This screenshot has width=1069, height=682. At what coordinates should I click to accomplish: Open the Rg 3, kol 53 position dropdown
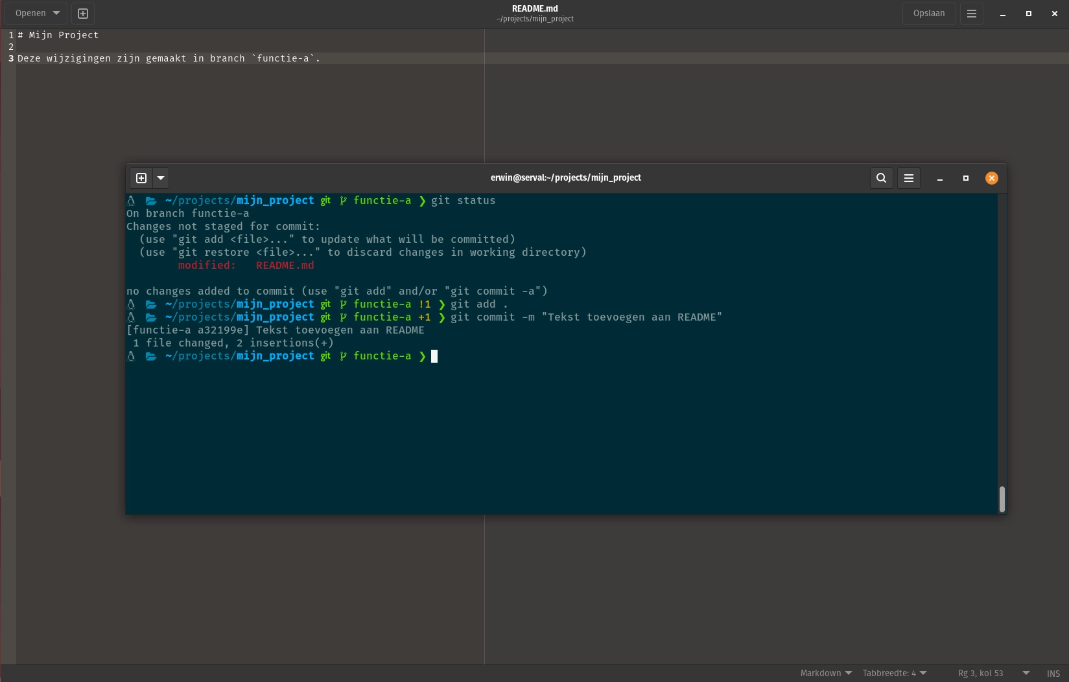click(x=993, y=674)
